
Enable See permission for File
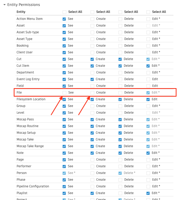(x=64, y=93)
